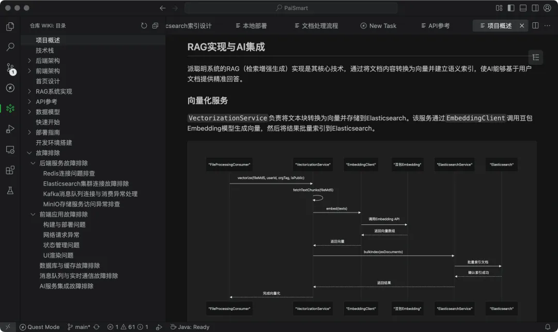Expand the 数据模型 tree node

(29, 112)
